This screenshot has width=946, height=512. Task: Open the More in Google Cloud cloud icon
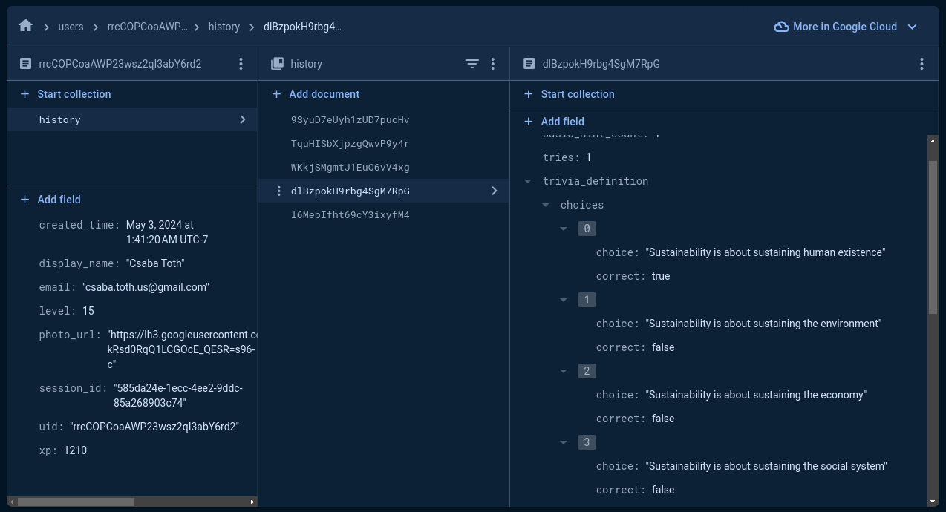coord(781,27)
